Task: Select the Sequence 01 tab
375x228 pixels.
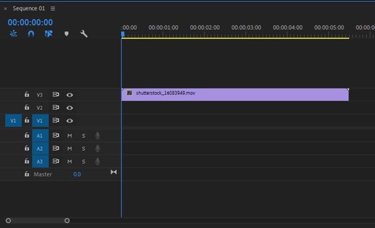Action: pyautogui.click(x=29, y=8)
